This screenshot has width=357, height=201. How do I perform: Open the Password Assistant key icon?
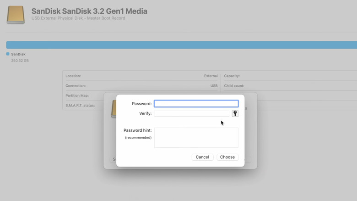click(x=235, y=113)
